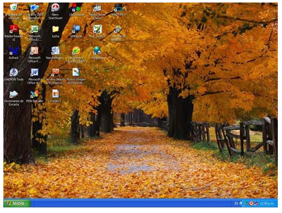
Task: Expand hidden tray icons with arrow
Action: [241, 203]
